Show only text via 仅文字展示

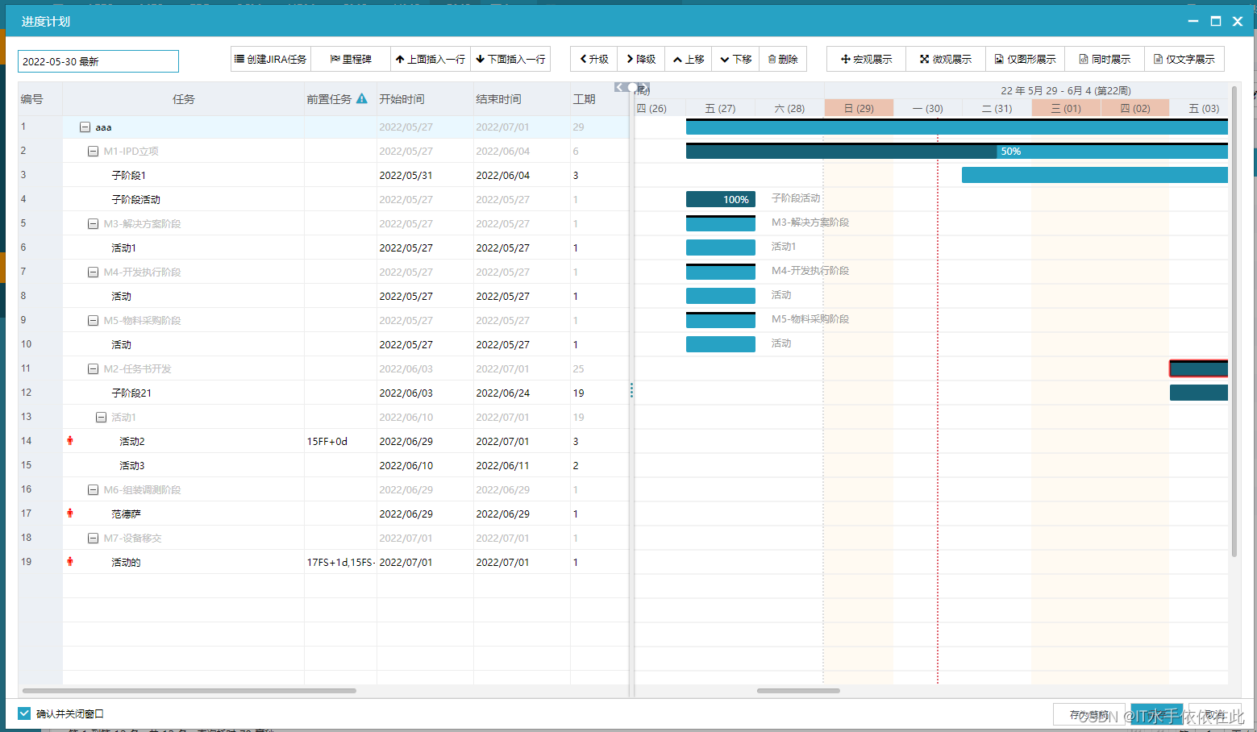1184,59
